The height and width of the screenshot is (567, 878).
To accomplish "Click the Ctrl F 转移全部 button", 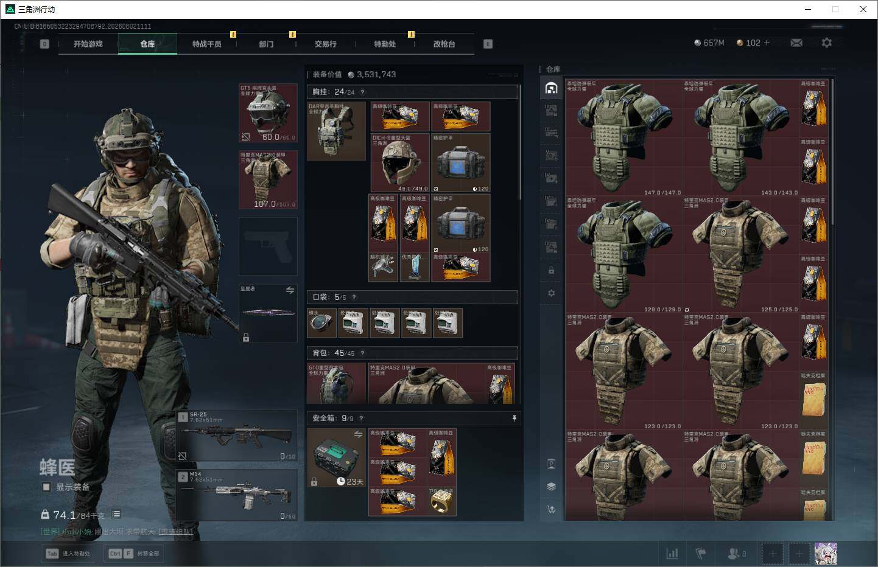I will pos(133,554).
